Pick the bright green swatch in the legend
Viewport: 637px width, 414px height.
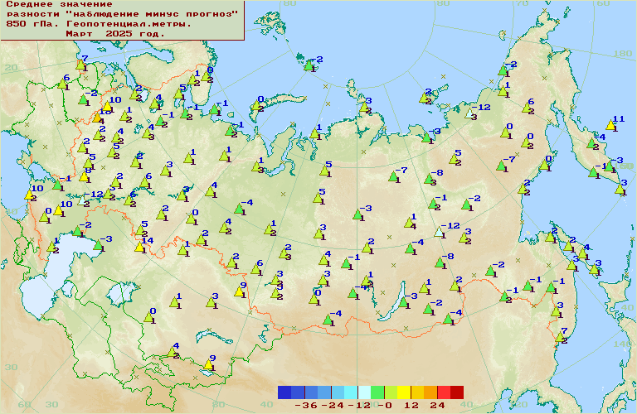[377, 392]
